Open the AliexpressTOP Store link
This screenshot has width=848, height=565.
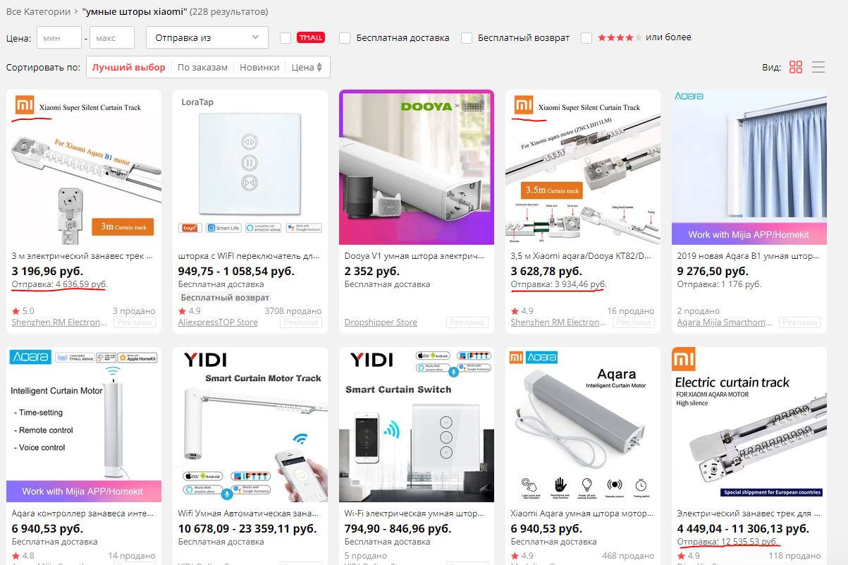218,322
